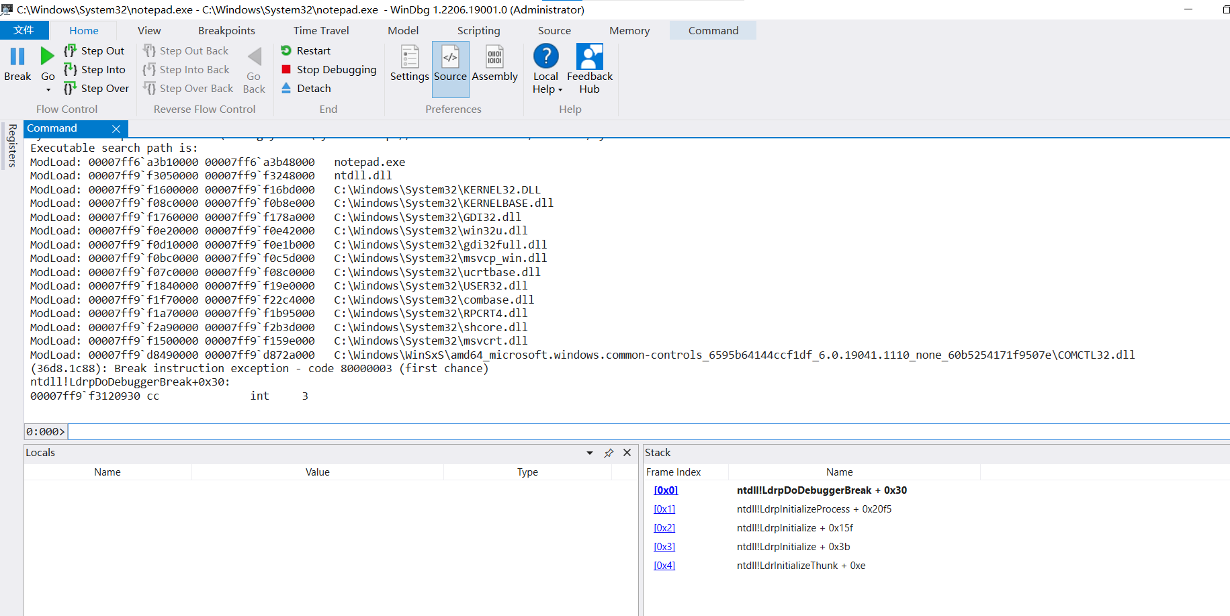Open the Time Travel ribbon tab
The width and height of the screenshot is (1230, 616).
[321, 30]
